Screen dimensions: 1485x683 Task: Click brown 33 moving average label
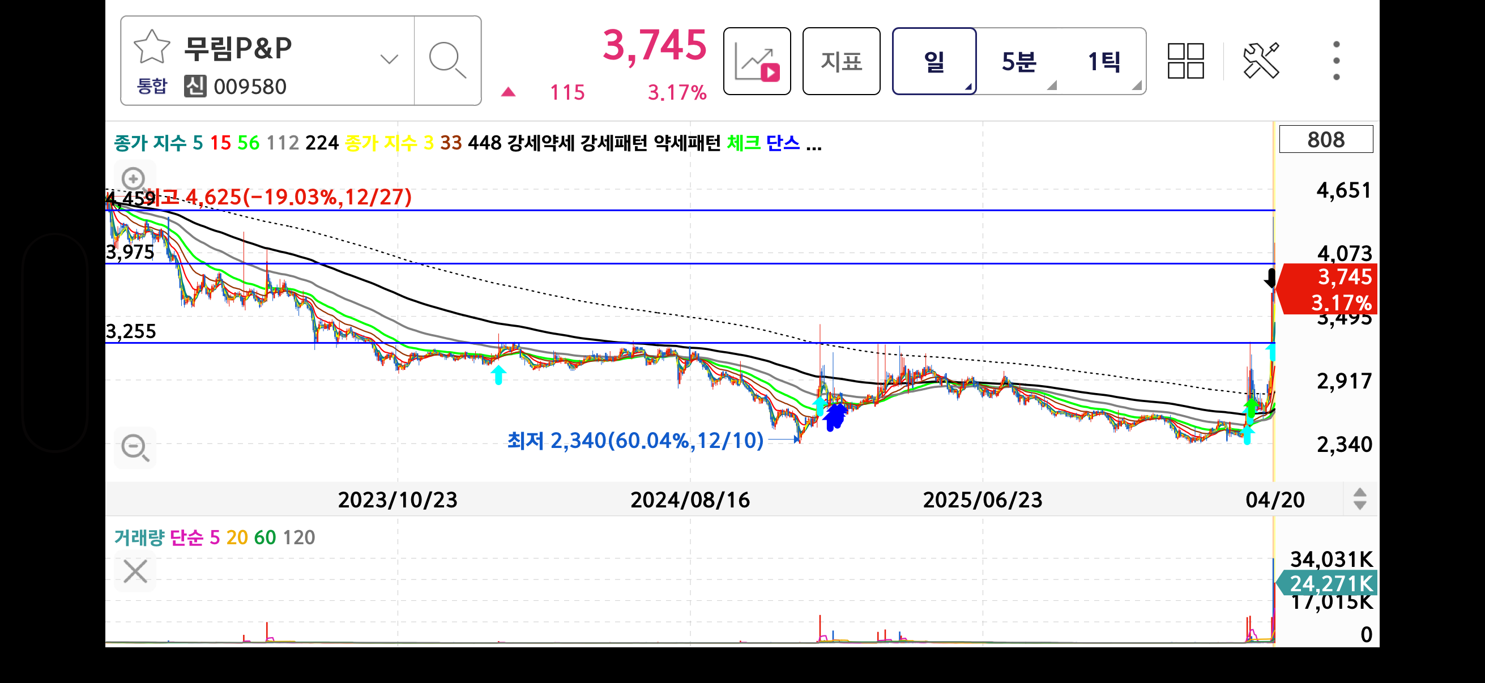coord(451,142)
